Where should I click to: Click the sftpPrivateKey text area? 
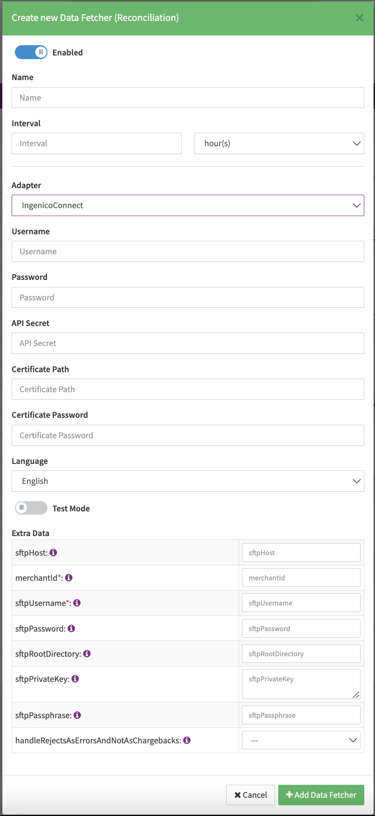(x=301, y=684)
